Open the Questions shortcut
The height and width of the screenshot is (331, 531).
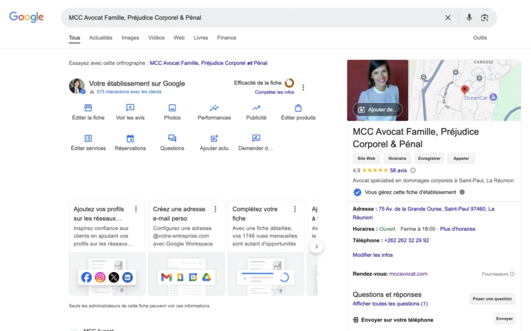tap(172, 143)
